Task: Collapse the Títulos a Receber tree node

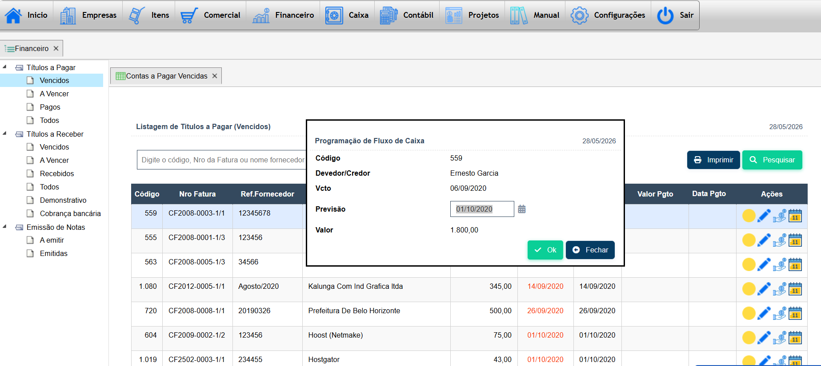Action: click(4, 134)
